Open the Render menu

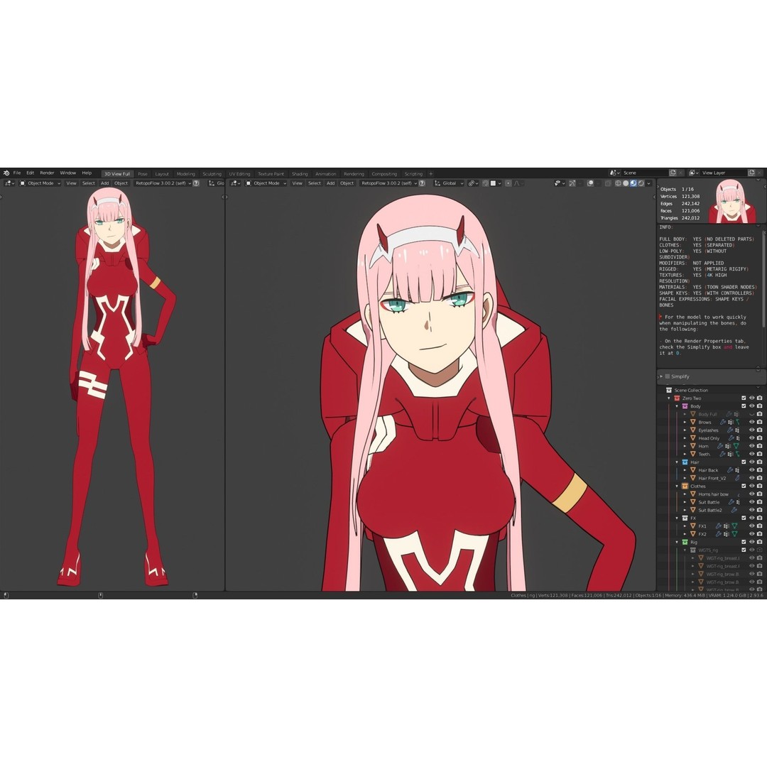[x=47, y=173]
